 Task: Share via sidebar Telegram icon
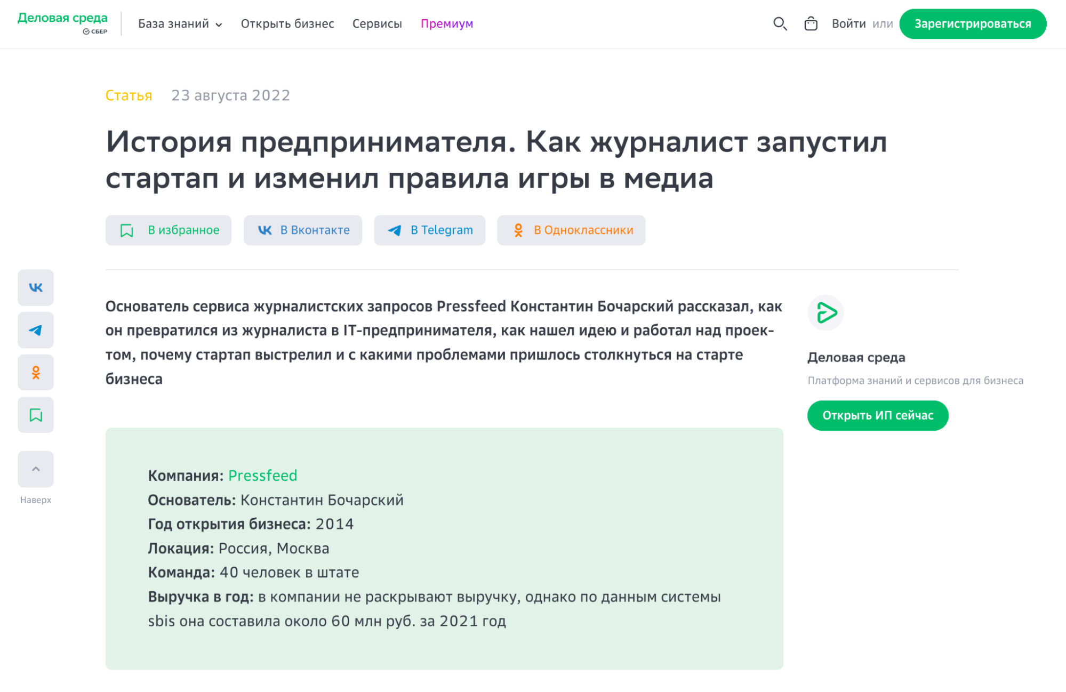[x=36, y=330]
